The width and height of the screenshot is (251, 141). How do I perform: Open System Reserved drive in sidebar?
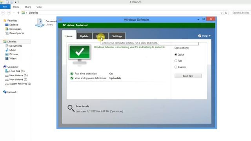tap(20, 84)
